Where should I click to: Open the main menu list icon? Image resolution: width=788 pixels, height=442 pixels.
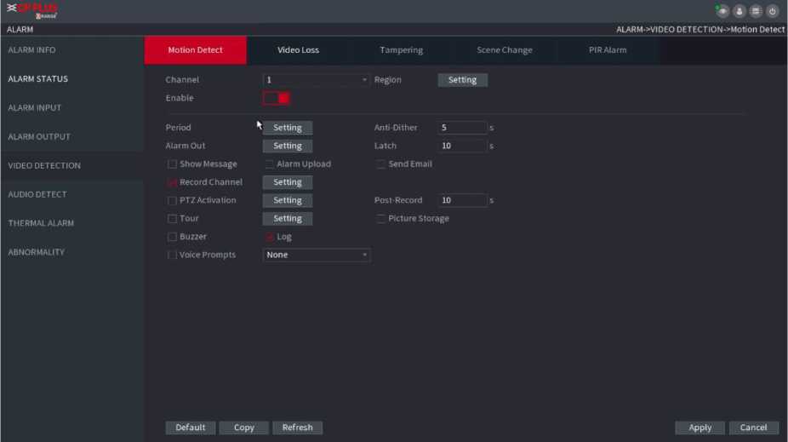(756, 11)
